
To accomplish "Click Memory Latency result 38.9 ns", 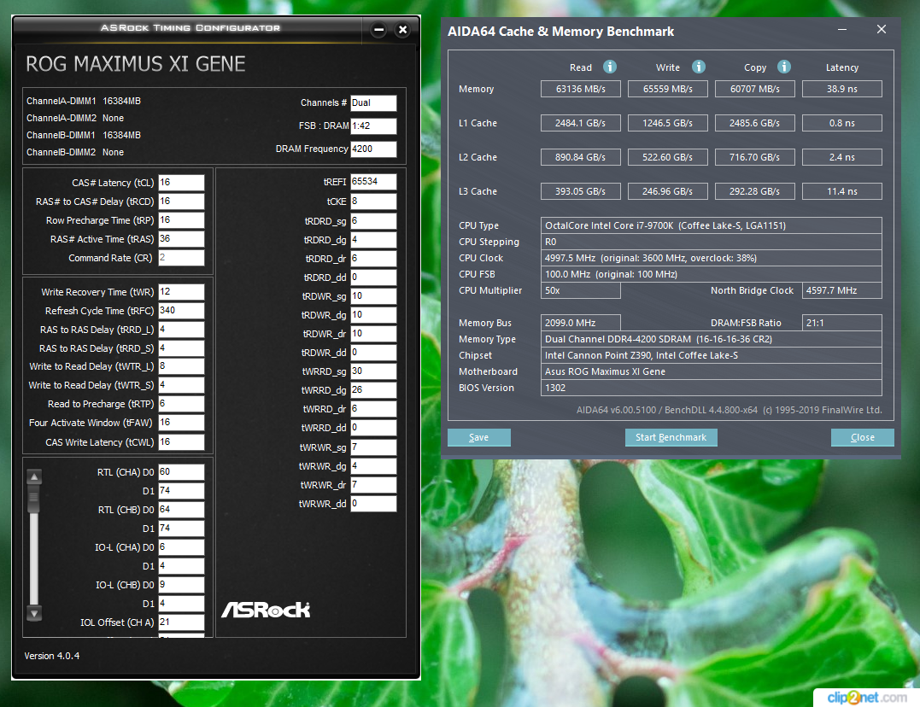I will (x=842, y=89).
